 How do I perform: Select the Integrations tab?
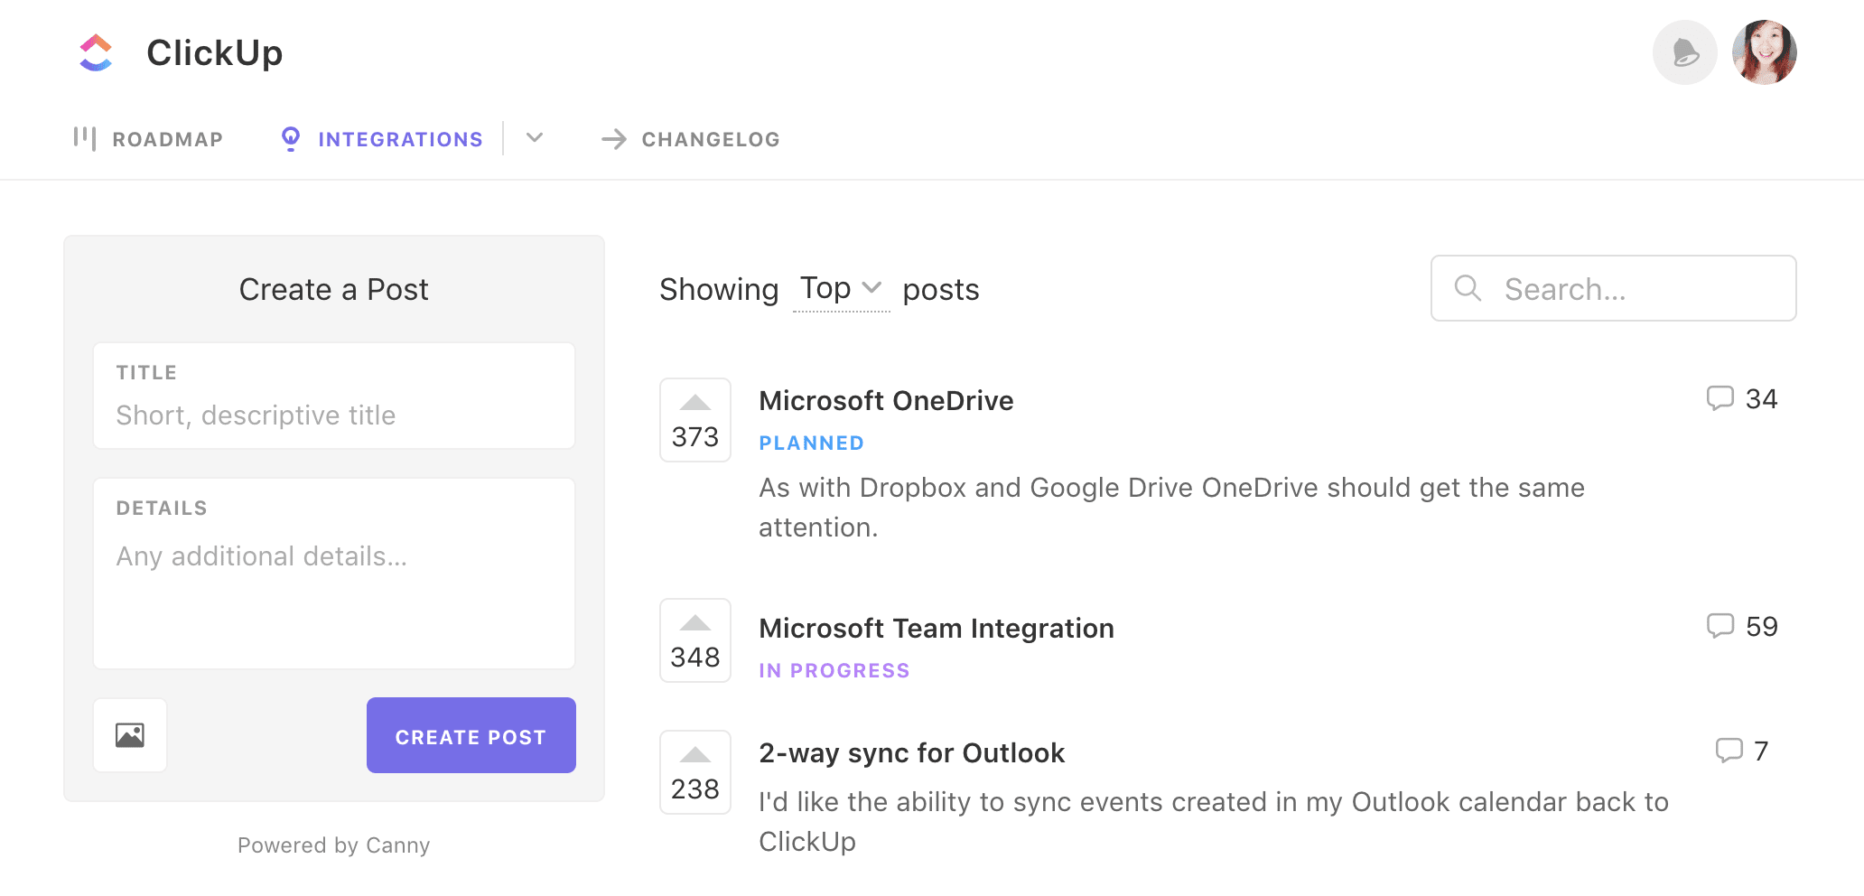[382, 139]
